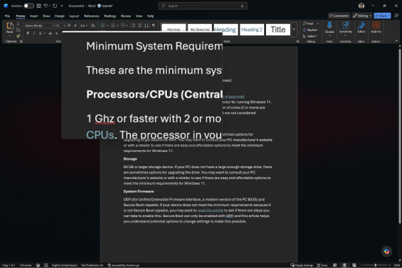Follow the 'read this article' link

click(x=210, y=210)
